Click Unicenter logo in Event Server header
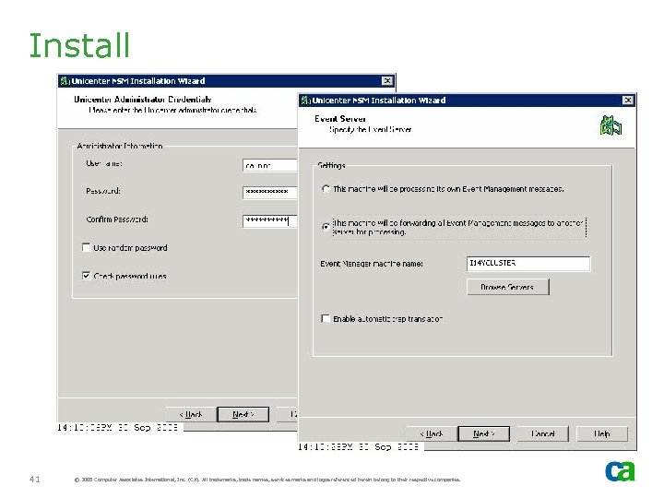Screen dimensions: 664x498 (611, 125)
